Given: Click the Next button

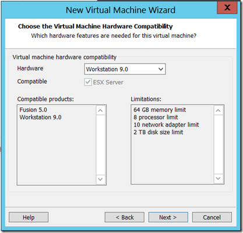Looking at the screenshot, I should click(x=168, y=217).
